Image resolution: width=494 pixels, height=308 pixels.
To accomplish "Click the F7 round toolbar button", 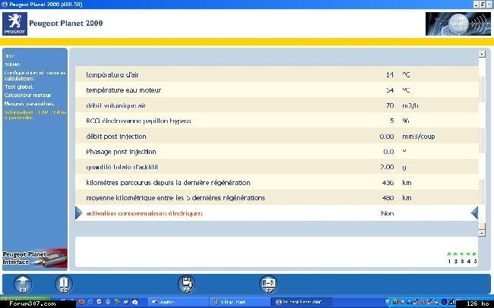I will [268, 284].
